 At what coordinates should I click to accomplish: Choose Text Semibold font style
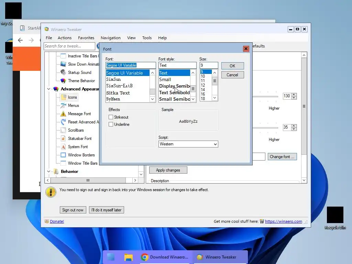click(174, 92)
